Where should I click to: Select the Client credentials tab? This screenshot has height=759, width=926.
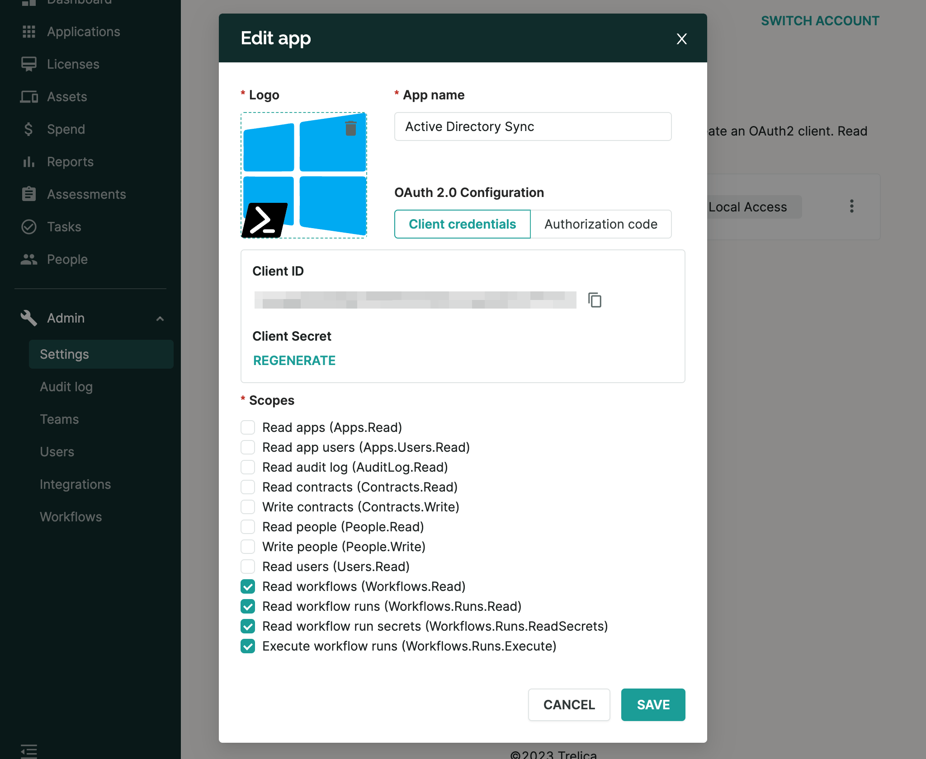(462, 224)
